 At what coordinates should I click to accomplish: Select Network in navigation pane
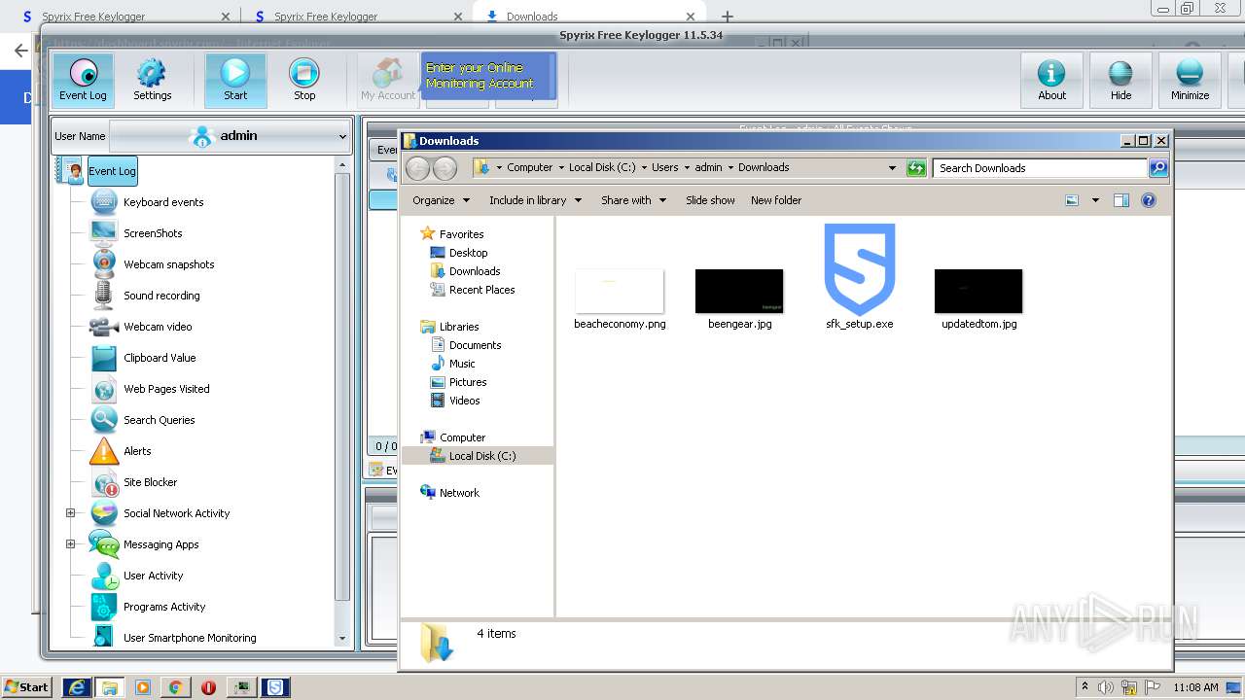[x=459, y=493]
